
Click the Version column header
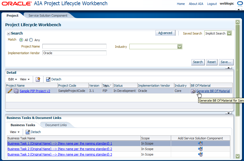coord(95,86)
